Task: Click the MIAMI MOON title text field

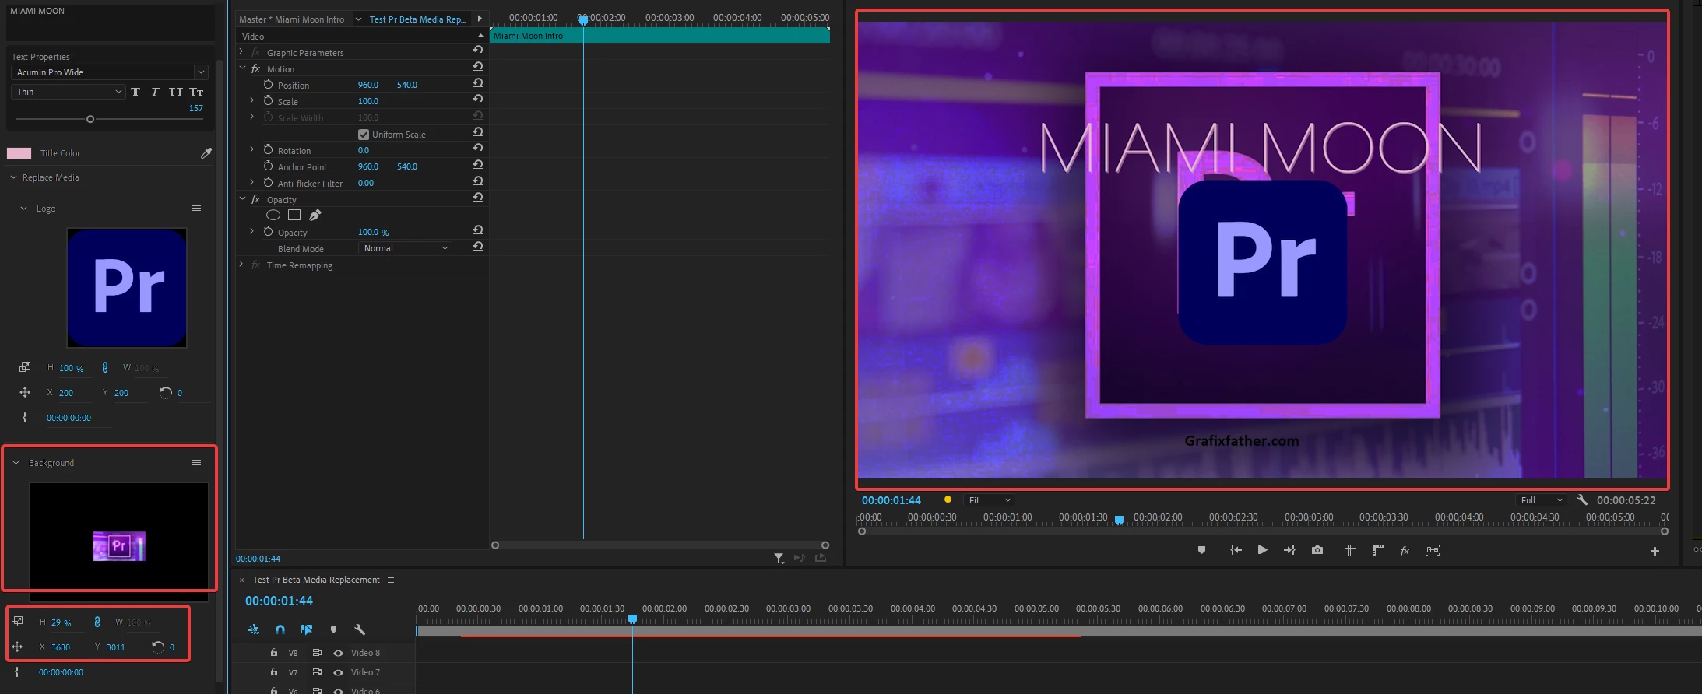Action: pos(111,22)
